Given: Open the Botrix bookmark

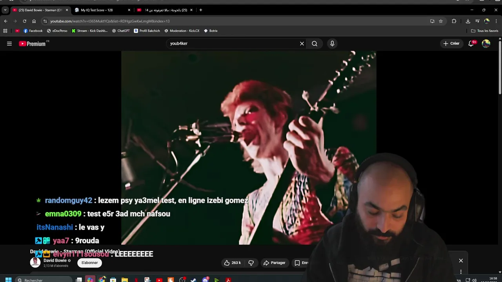Looking at the screenshot, I should coord(211,31).
